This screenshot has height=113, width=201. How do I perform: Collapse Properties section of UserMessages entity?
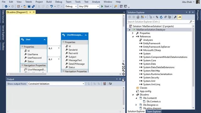point(63,42)
